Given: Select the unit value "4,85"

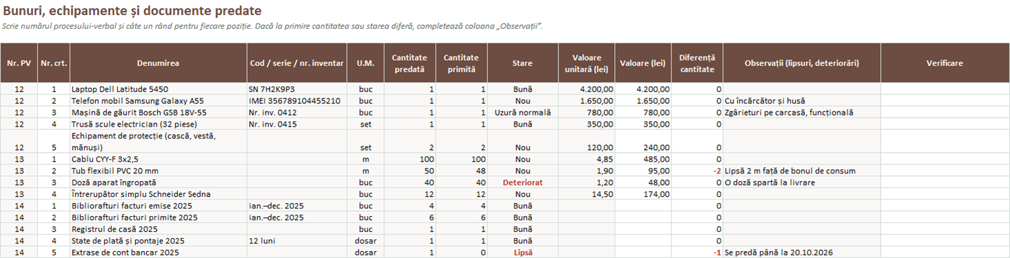Looking at the screenshot, I should (x=586, y=159).
